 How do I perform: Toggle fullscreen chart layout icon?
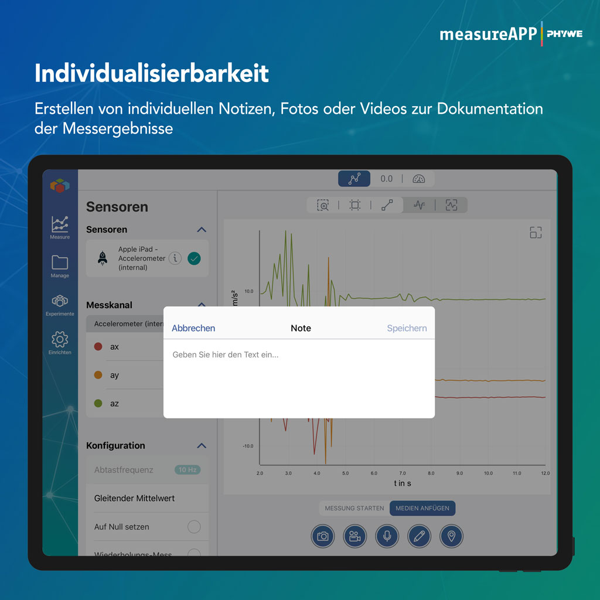coord(536,232)
